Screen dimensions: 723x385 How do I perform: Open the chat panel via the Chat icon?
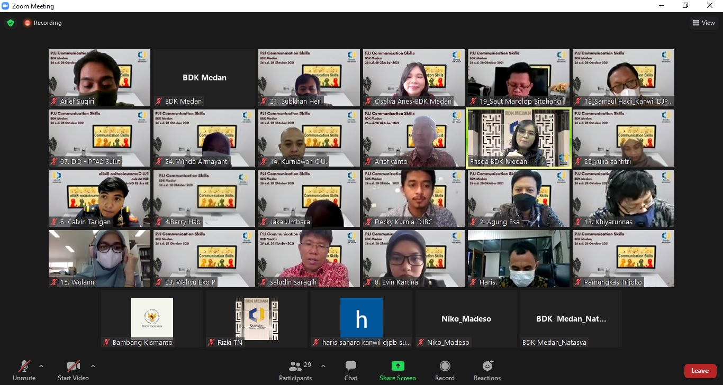click(350, 365)
